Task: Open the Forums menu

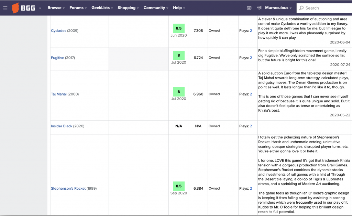Action: coord(78,8)
